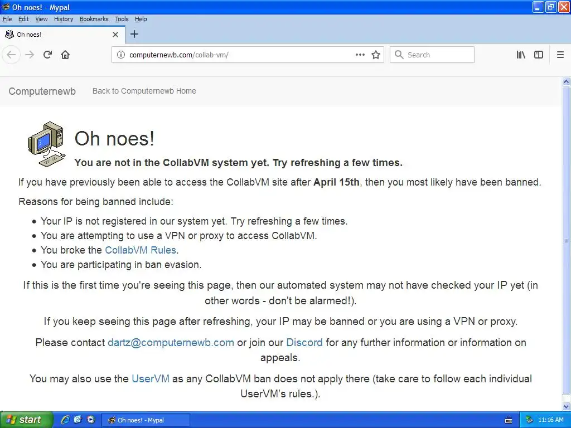The image size is (571, 428).
Task: Restore down the Mypal window
Action: pyautogui.click(x=550, y=7)
